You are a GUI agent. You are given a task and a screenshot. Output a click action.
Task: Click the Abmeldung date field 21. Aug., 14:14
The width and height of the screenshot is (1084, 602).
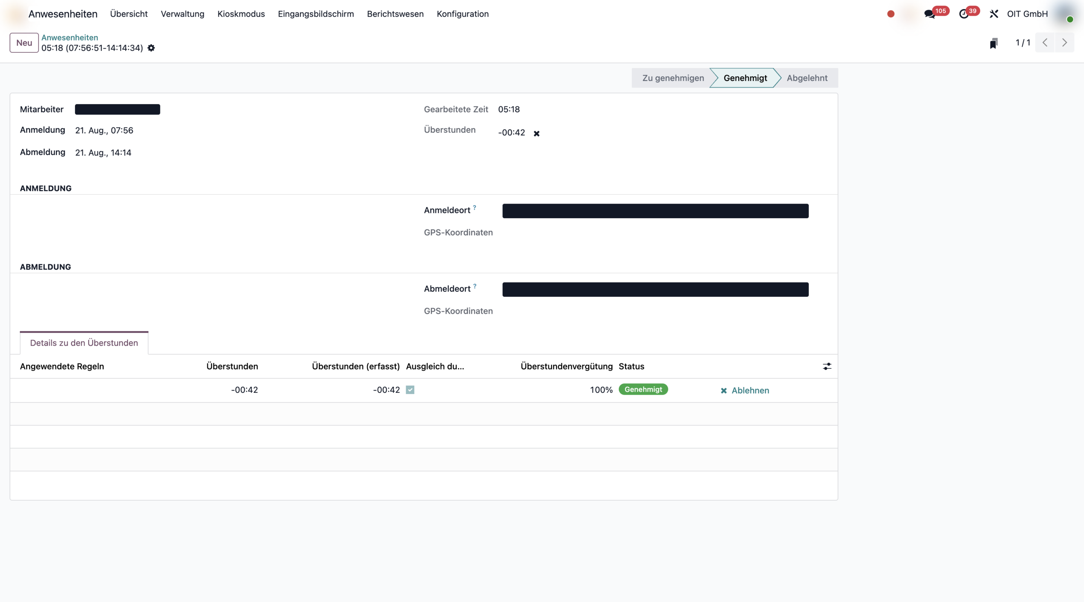point(103,153)
